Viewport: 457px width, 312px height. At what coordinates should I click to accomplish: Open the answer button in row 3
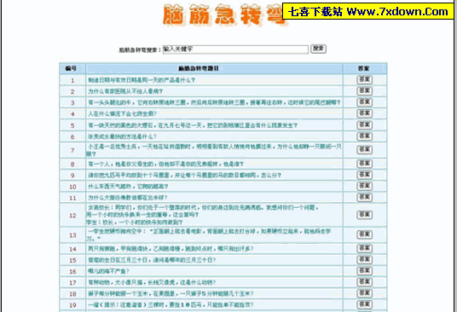coord(364,102)
